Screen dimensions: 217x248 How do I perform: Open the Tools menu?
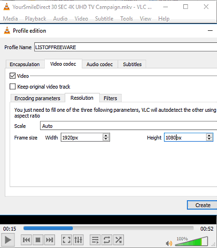[x=126, y=19]
